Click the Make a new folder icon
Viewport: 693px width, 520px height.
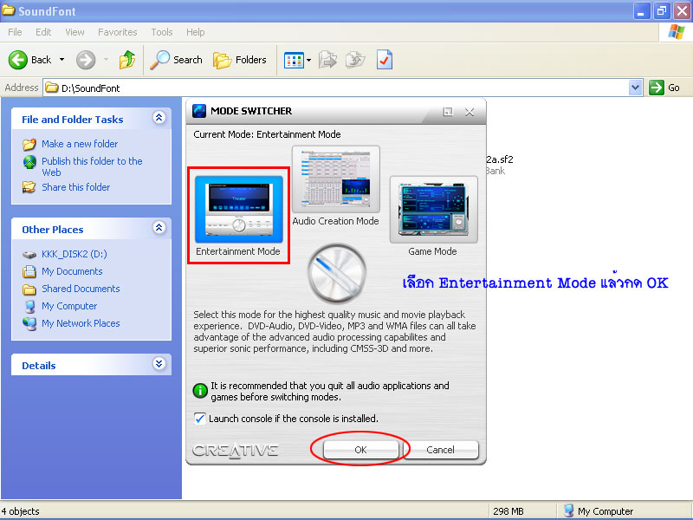pyautogui.click(x=29, y=144)
